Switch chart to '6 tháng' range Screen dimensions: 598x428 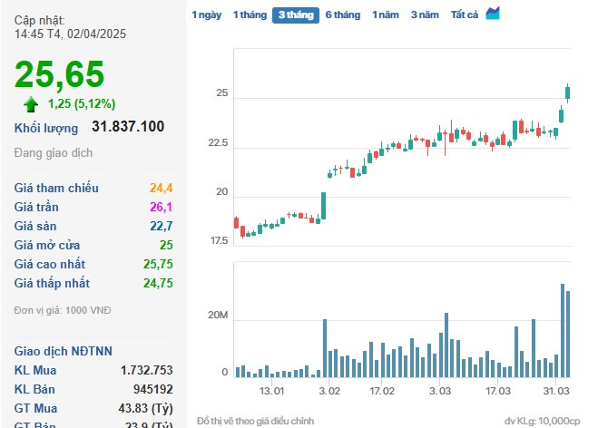tap(342, 15)
